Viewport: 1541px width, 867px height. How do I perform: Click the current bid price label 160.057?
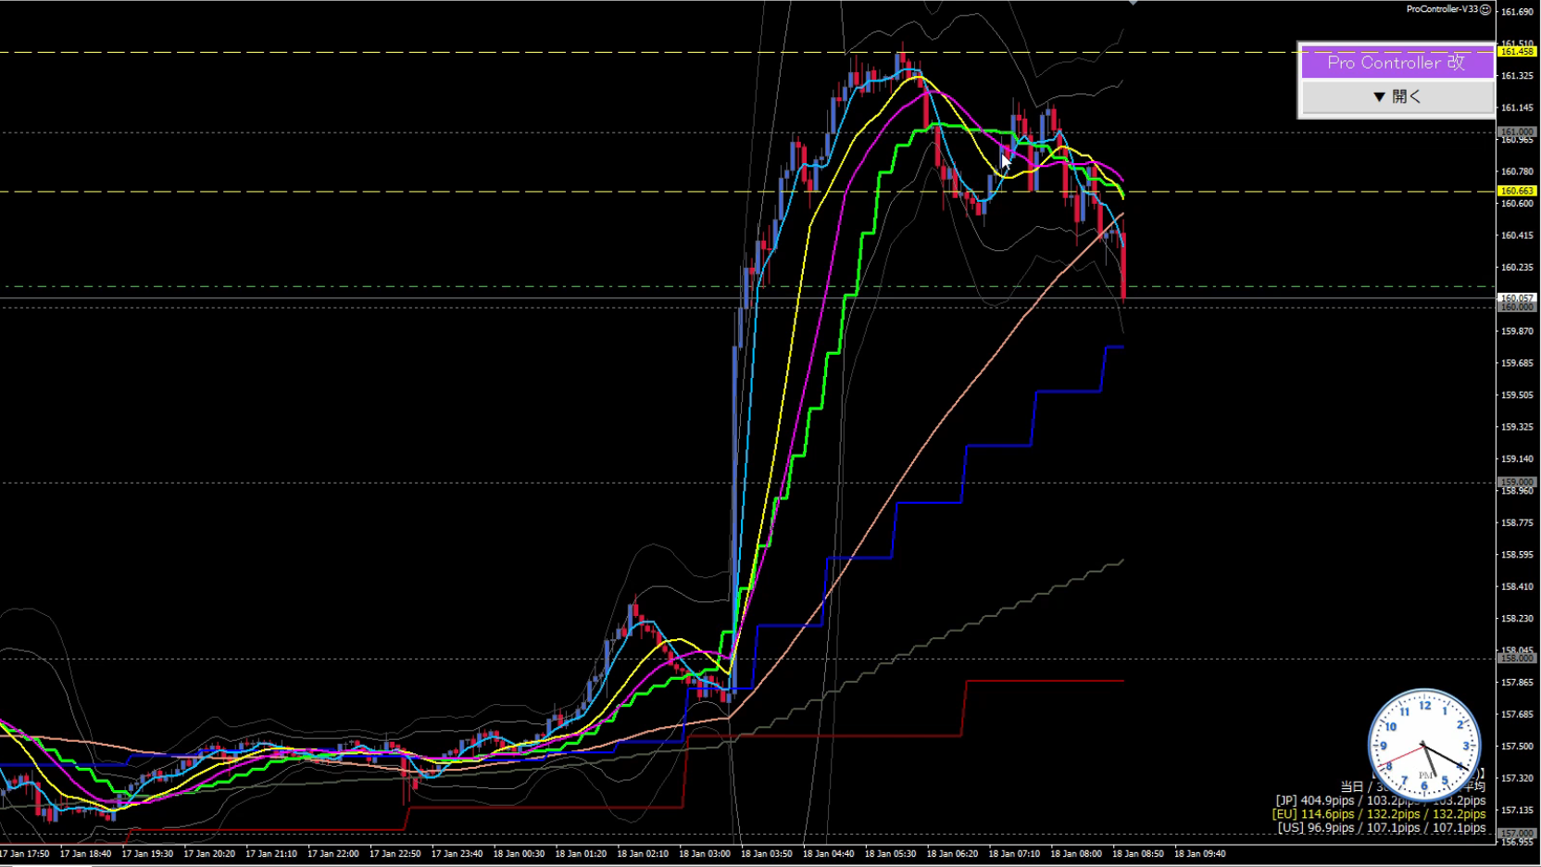(x=1517, y=298)
